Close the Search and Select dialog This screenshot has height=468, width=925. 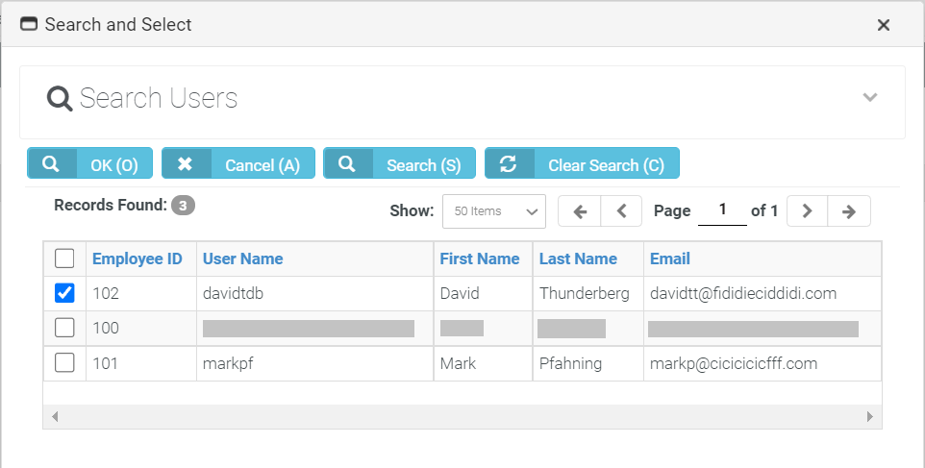pyautogui.click(x=883, y=25)
